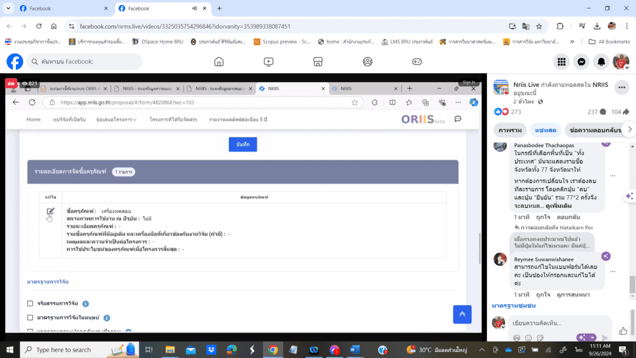Click the info icon beside มาตรฐานการวิจัยในมนุษย์
The image size is (636, 358).
[x=107, y=318]
